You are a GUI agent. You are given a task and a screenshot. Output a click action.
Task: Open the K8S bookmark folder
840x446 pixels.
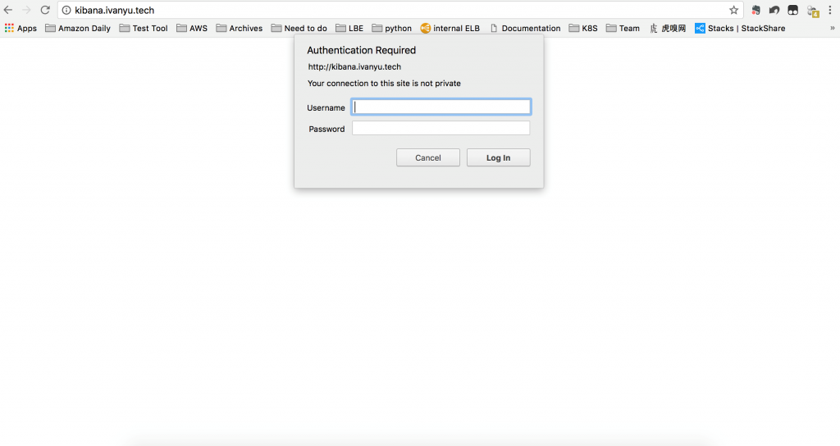point(583,28)
